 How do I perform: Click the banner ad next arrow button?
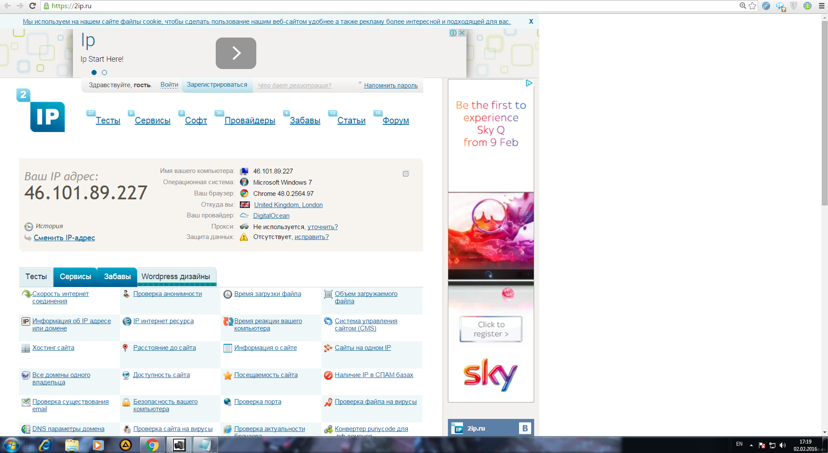point(236,53)
